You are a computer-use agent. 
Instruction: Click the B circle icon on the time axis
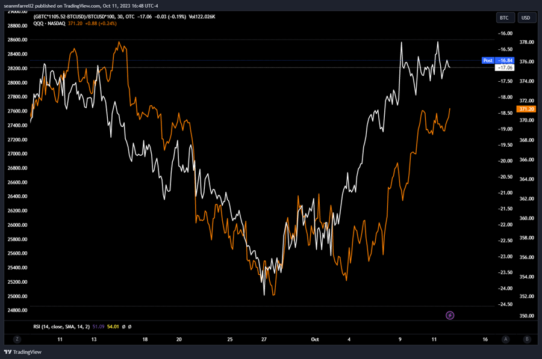click(x=527, y=339)
